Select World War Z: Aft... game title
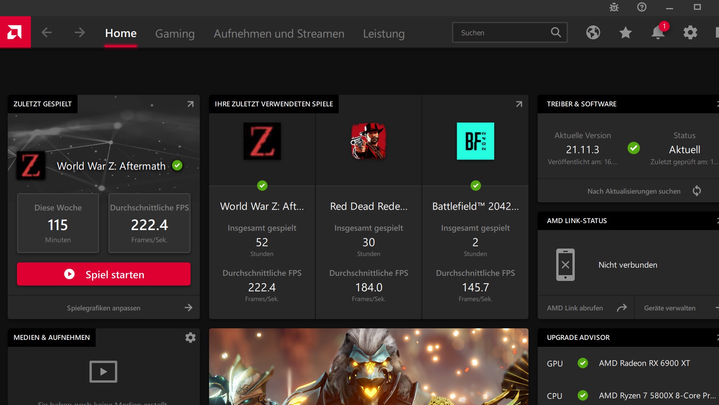The width and height of the screenshot is (719, 405). pyautogui.click(x=262, y=207)
